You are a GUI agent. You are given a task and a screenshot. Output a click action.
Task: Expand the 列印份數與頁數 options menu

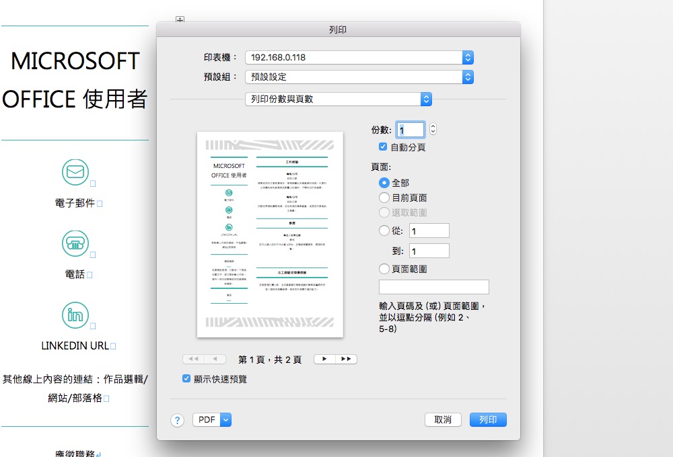339,99
